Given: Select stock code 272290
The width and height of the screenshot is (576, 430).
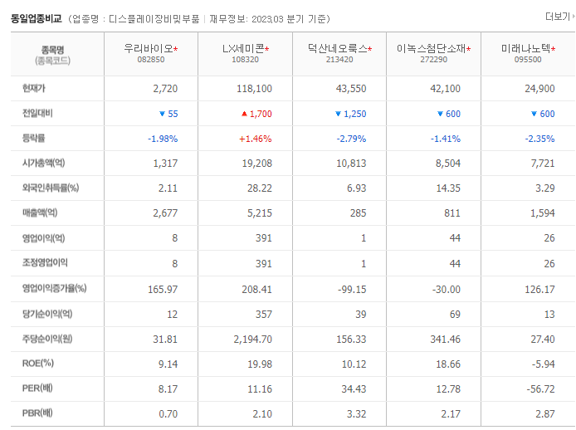Looking at the screenshot, I should [434, 60].
